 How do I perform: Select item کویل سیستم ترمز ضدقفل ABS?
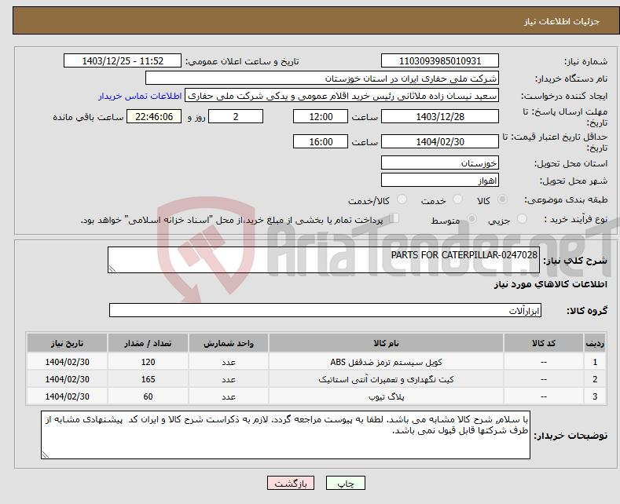[x=386, y=362]
